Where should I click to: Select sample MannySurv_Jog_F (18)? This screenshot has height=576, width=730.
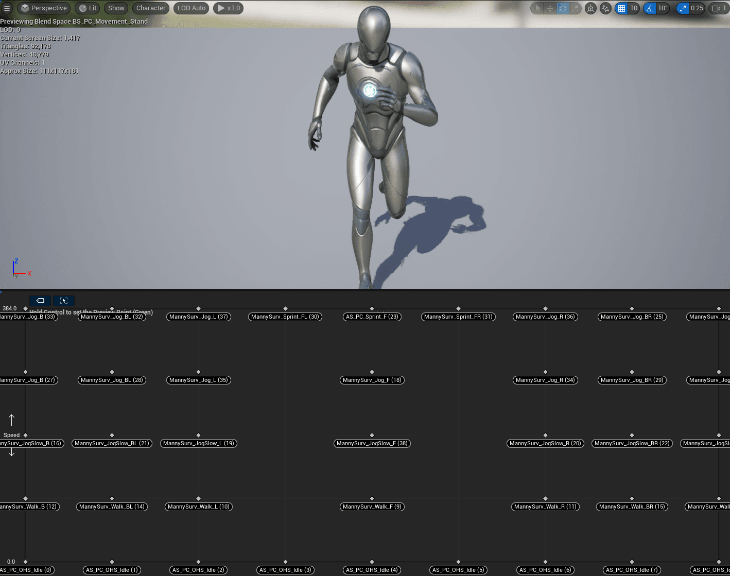pyautogui.click(x=372, y=380)
